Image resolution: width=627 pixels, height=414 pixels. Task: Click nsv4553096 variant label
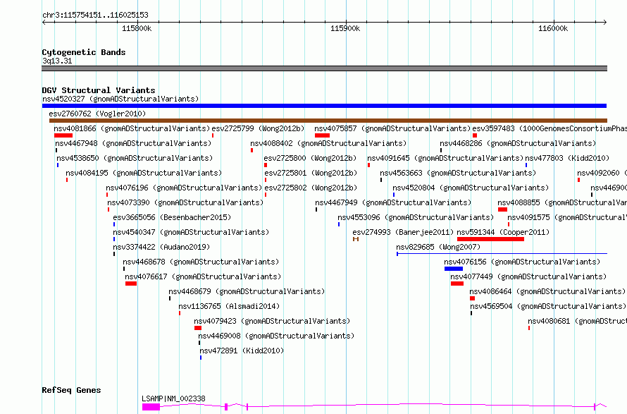[416, 217]
